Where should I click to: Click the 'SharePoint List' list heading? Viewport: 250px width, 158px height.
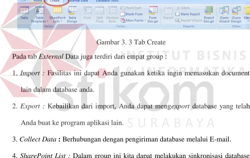point(43,156)
